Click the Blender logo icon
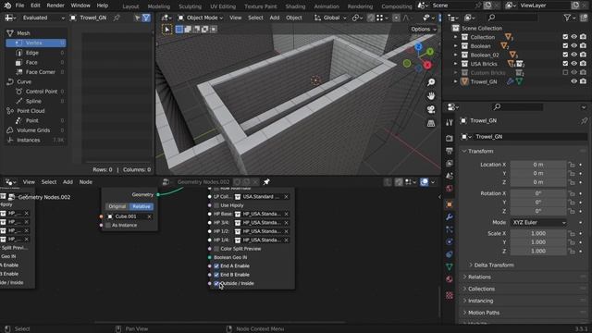Screen dimensions: 592x333 click(7, 6)
